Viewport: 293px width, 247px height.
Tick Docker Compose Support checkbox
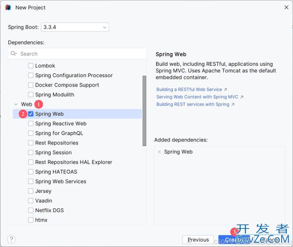[31, 85]
